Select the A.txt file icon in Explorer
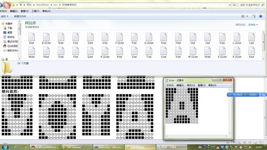 32,37
